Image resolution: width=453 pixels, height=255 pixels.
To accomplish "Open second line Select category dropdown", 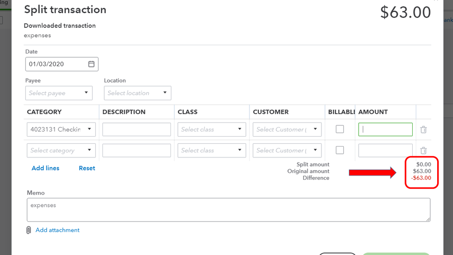I will (x=89, y=150).
